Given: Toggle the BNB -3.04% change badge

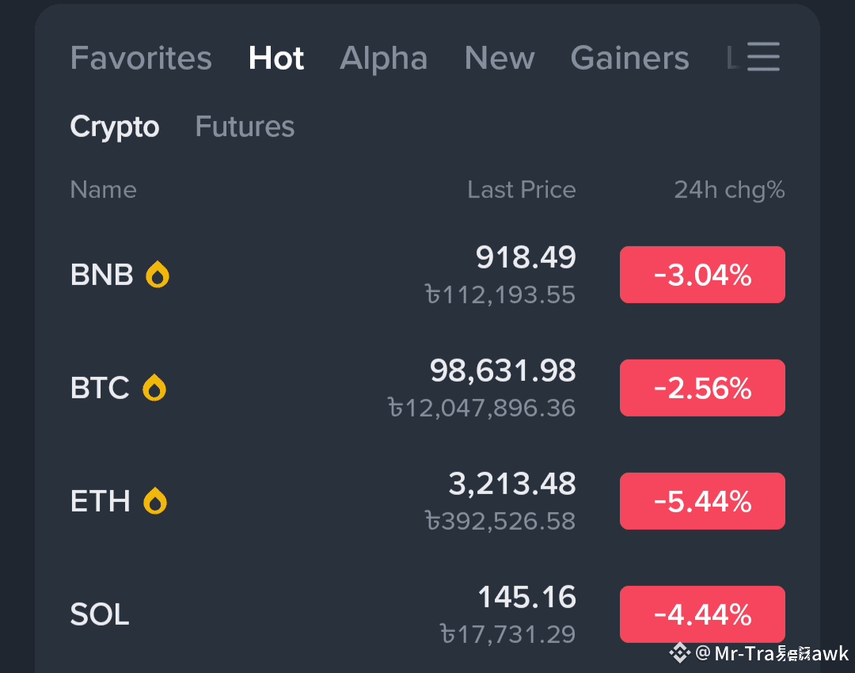Looking at the screenshot, I should click(702, 275).
